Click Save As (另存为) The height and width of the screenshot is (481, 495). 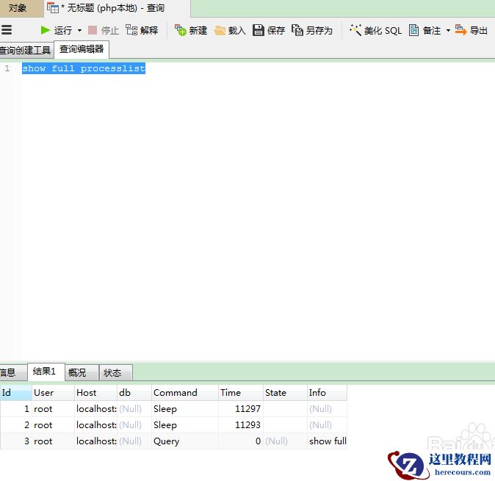point(312,31)
